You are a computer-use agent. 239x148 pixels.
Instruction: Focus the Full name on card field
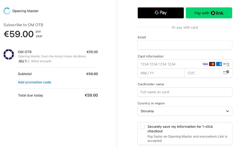(185, 92)
